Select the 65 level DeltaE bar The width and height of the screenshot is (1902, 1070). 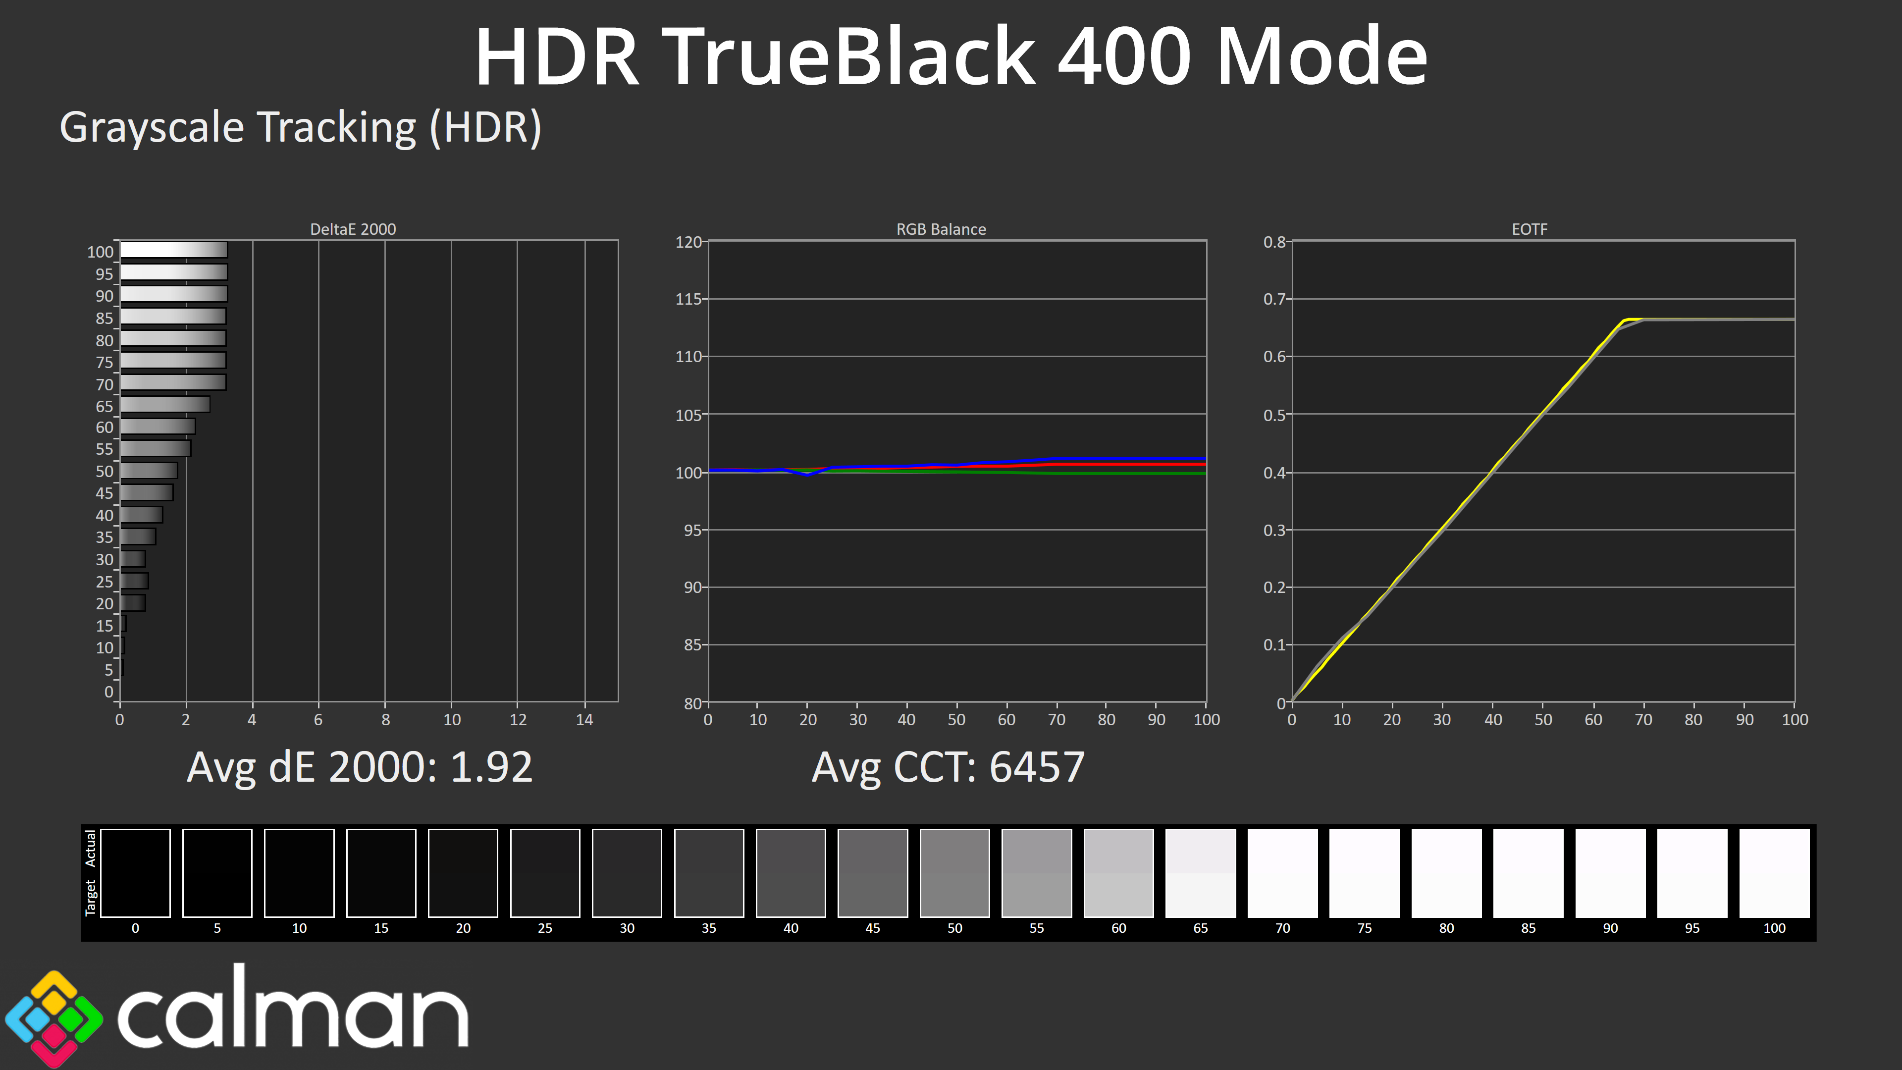[x=164, y=405]
